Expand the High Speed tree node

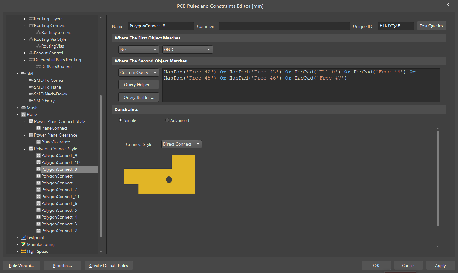click(x=17, y=251)
